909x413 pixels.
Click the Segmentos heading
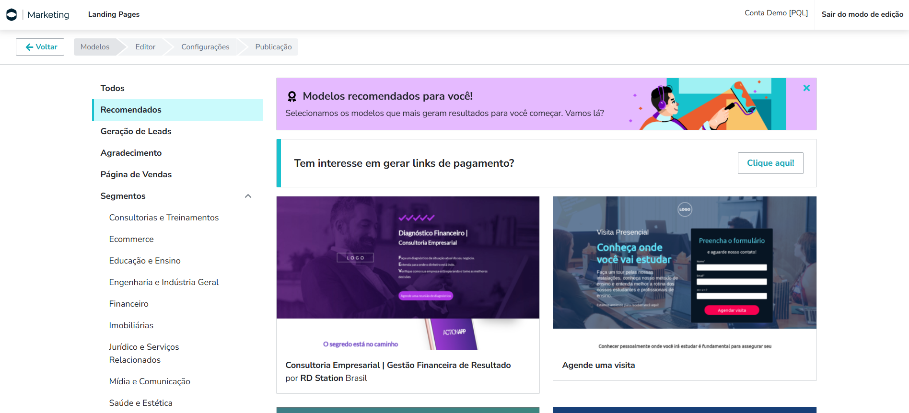123,196
